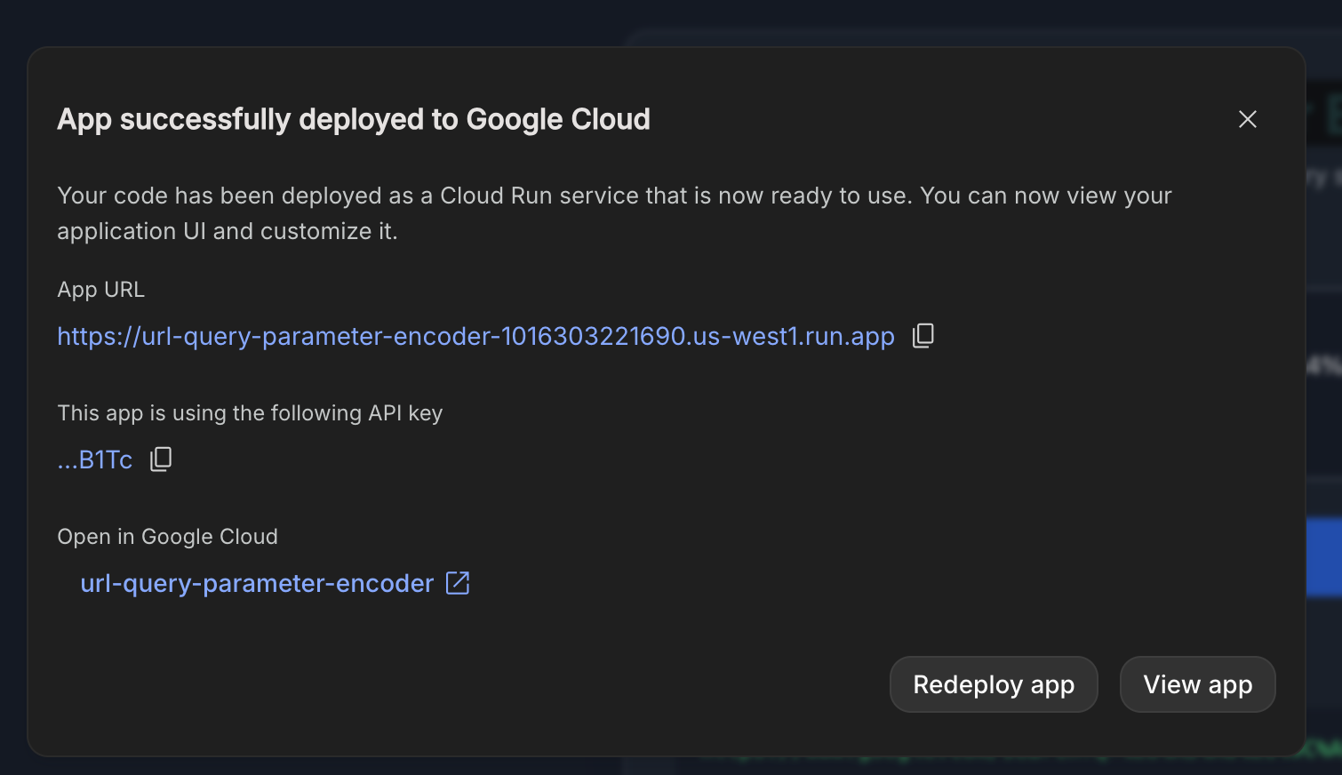Copy the API key ending in B1Tc
The width and height of the screenshot is (1342, 775).
pyautogui.click(x=161, y=459)
